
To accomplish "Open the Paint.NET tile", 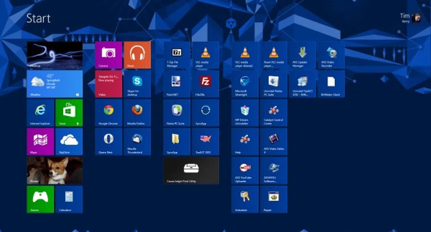I will tap(177, 84).
